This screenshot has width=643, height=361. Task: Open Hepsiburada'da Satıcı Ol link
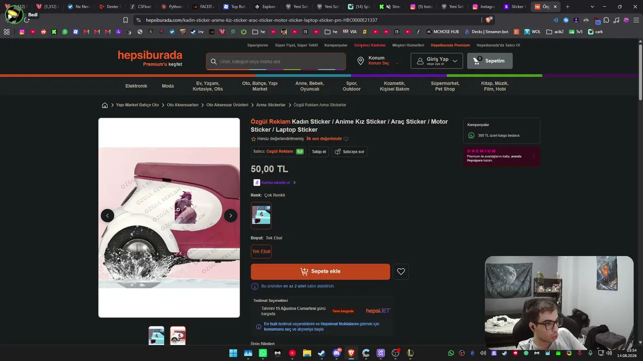(498, 45)
